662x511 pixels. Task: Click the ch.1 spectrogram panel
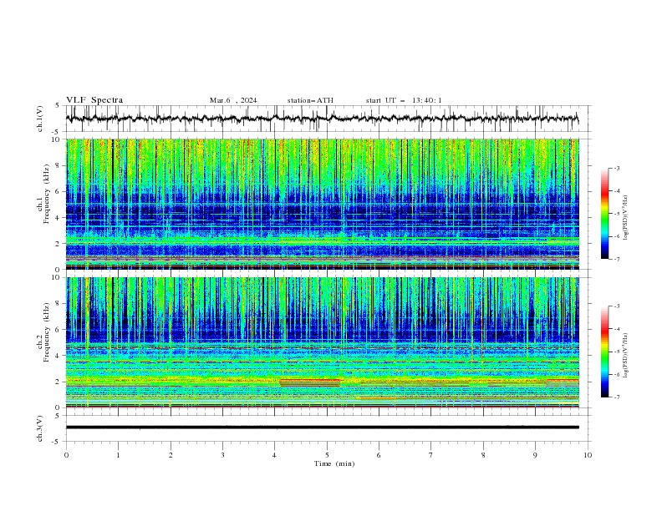pyautogui.click(x=322, y=204)
